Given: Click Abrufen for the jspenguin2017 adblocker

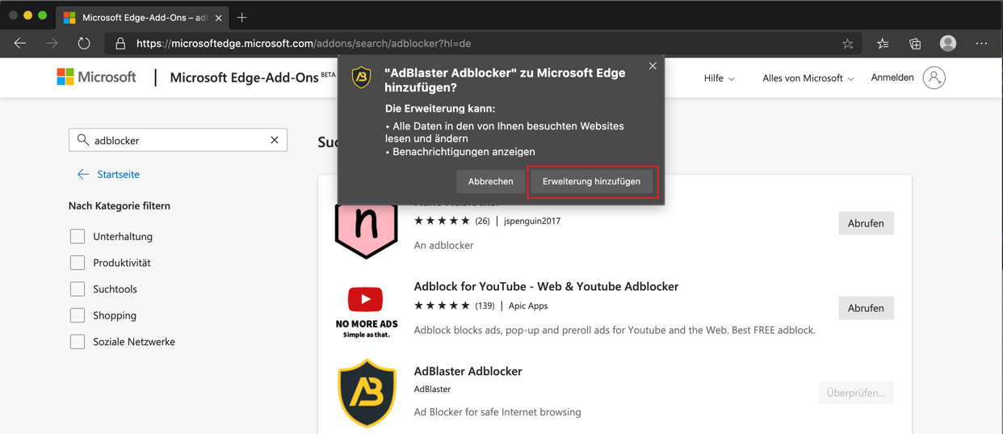Looking at the screenshot, I should click(866, 223).
